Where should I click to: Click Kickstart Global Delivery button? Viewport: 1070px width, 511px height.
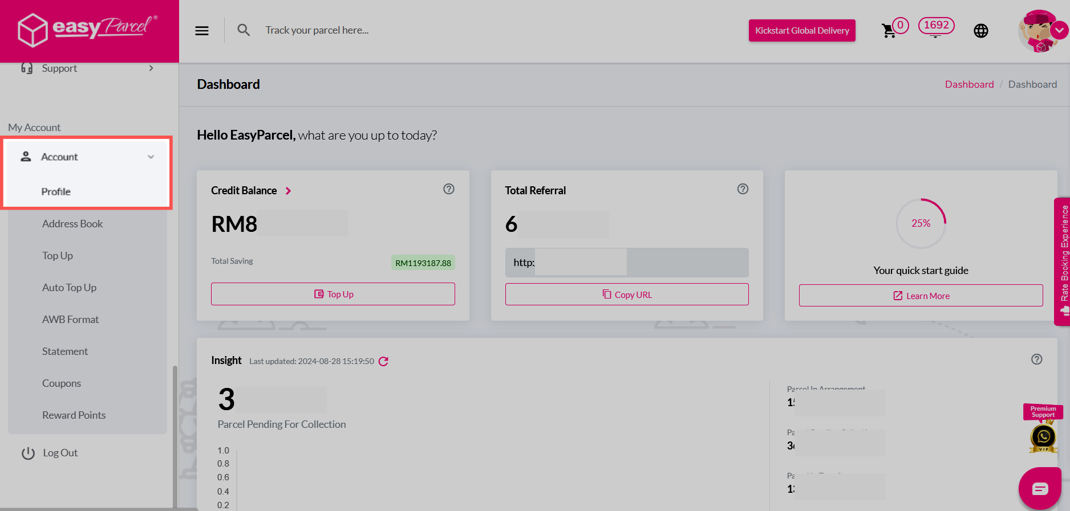tap(802, 31)
